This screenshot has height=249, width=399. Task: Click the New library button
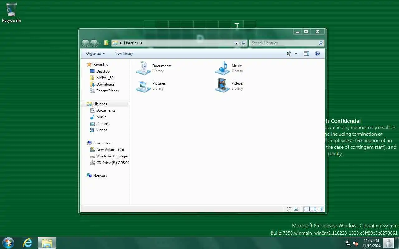pyautogui.click(x=124, y=54)
